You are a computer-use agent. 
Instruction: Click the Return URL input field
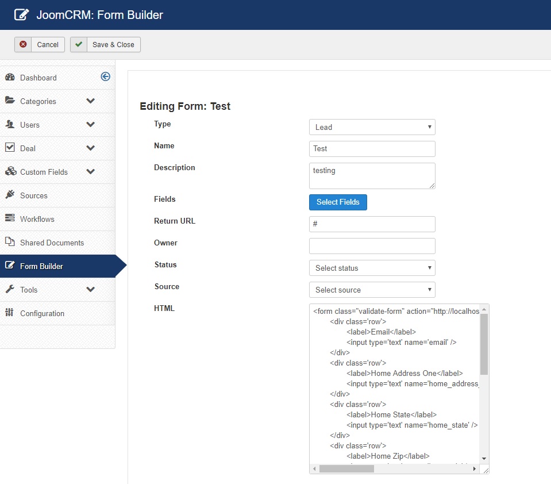pyautogui.click(x=372, y=224)
